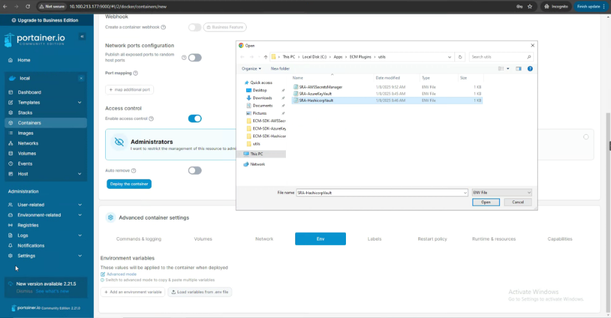Go up one folder in Open dialog
This screenshot has height=318, width=611.
[266, 57]
